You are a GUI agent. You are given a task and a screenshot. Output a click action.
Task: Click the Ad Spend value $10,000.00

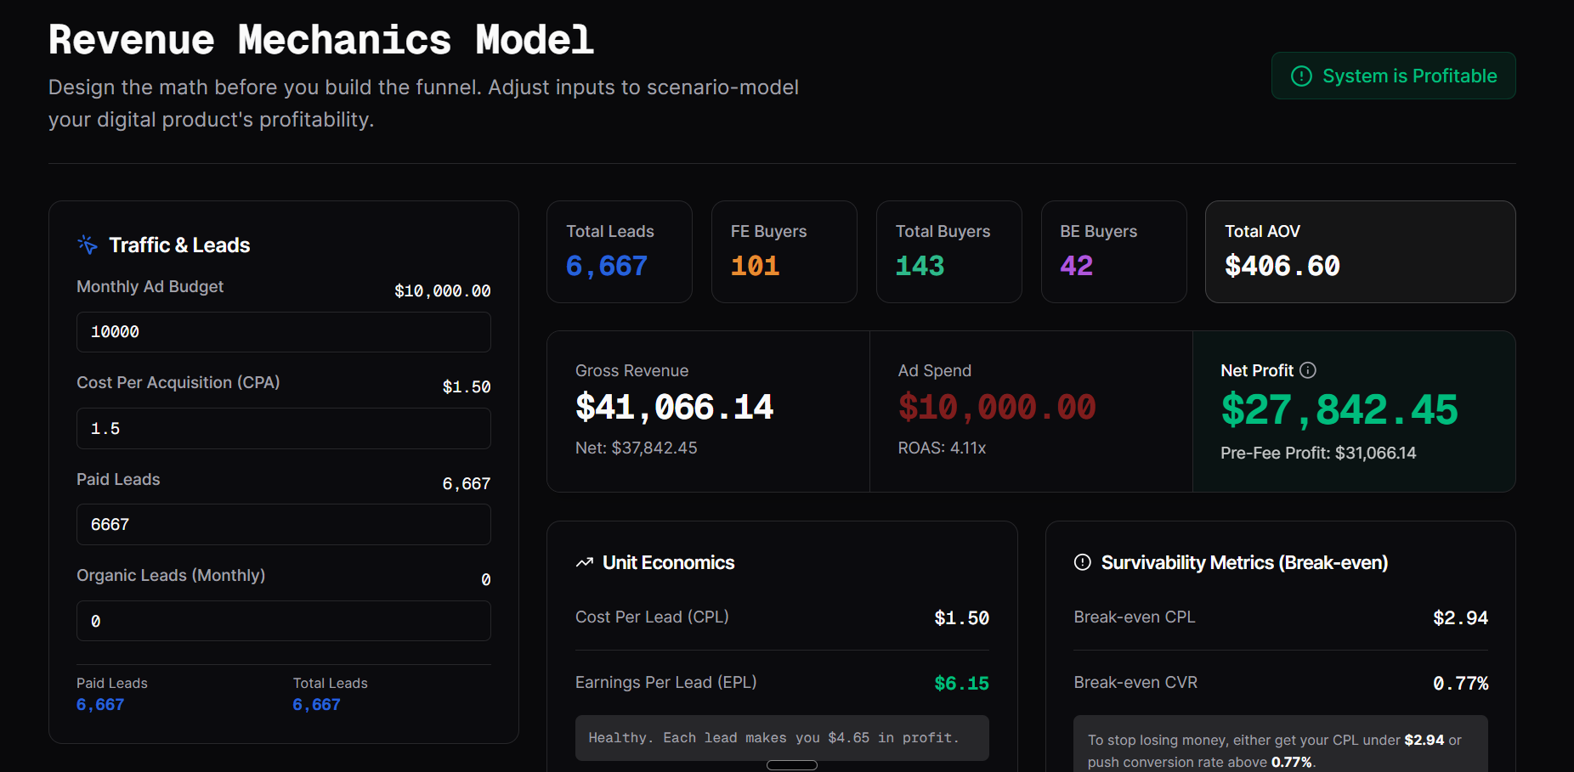tap(997, 408)
